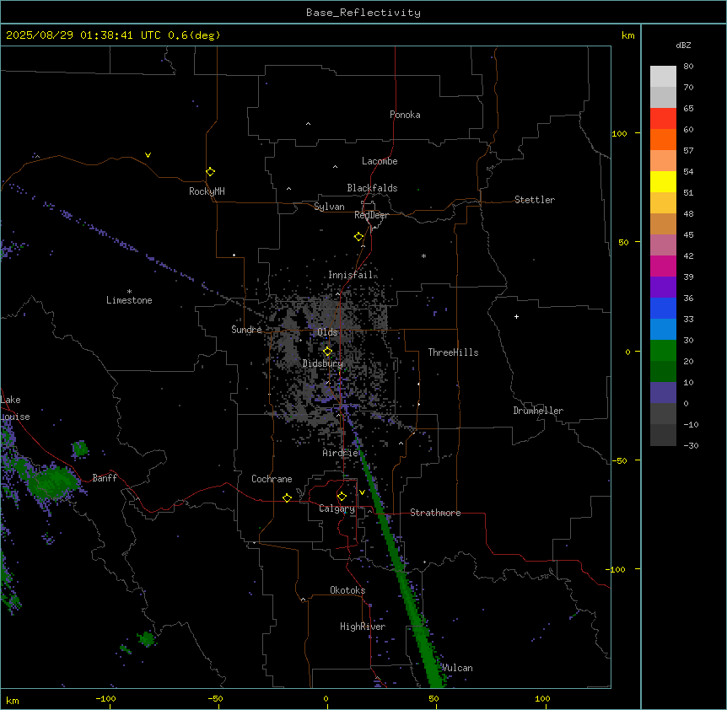
Task: Select the yellow diamond marker below Cochrane
Action: (x=287, y=498)
